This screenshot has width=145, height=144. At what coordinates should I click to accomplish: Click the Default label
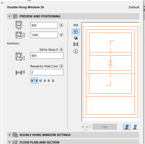[134, 7]
